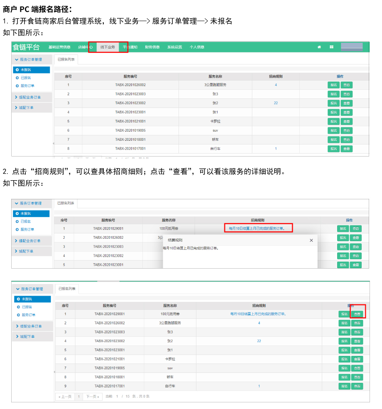
Task: Click 上一页 in the pagination bar
Action: [x=65, y=397]
